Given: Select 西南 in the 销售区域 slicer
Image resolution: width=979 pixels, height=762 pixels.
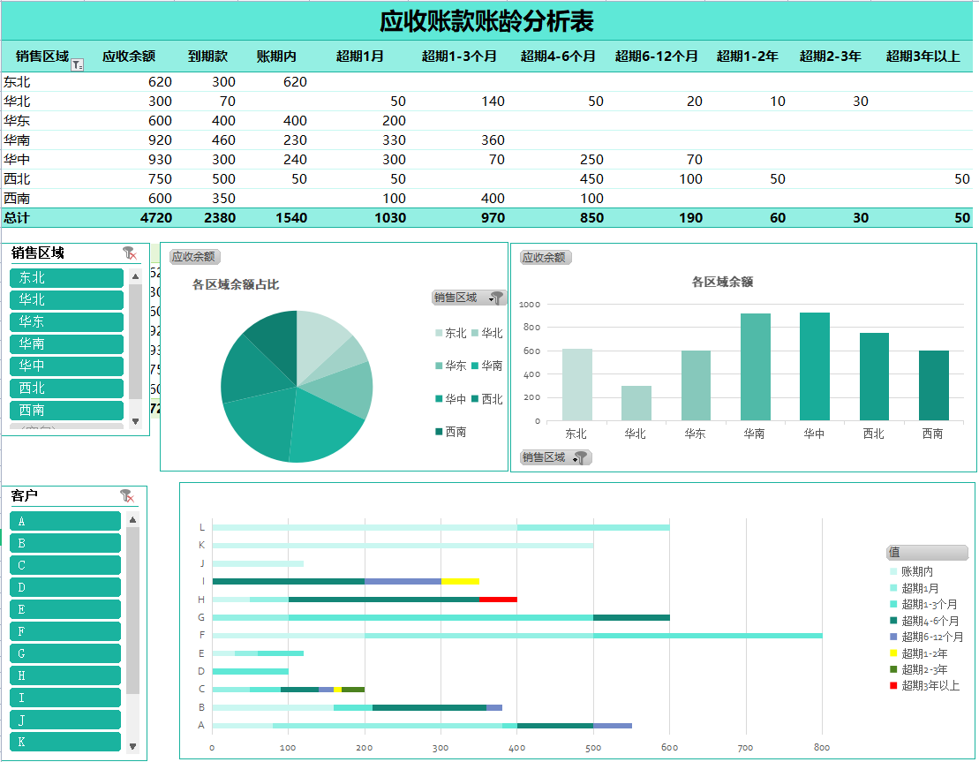Looking at the screenshot, I should click(66, 410).
